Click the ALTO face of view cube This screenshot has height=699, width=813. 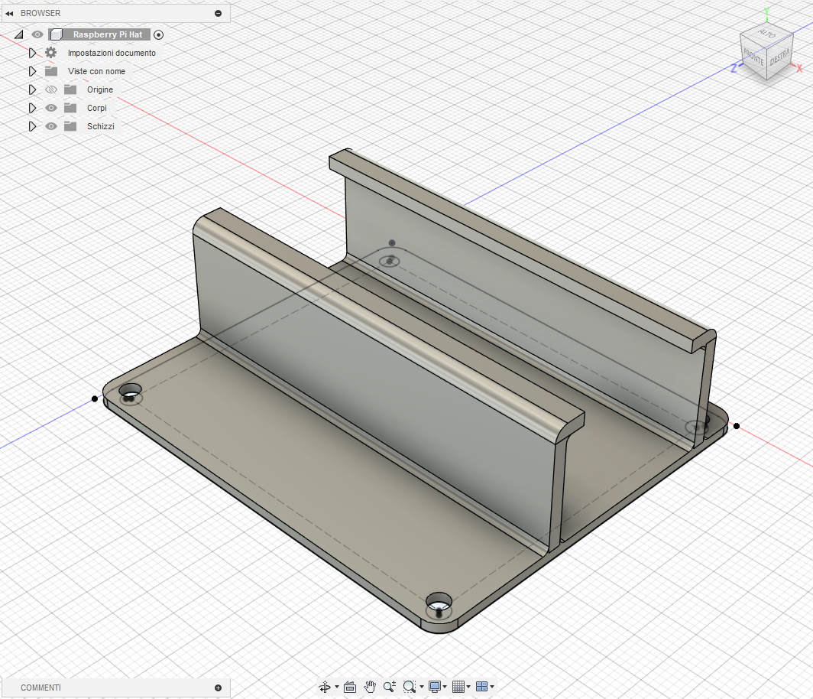coord(766,34)
